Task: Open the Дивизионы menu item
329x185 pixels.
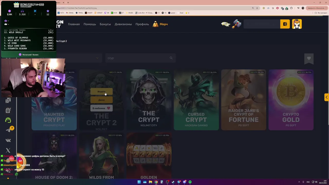Action: click(123, 24)
